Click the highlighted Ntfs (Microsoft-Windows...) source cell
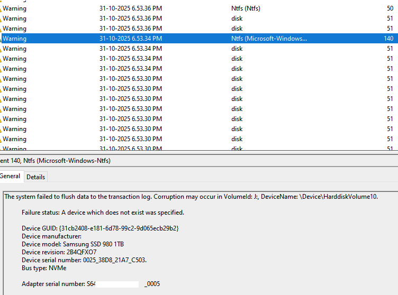This screenshot has height=295, width=398. pos(269,39)
